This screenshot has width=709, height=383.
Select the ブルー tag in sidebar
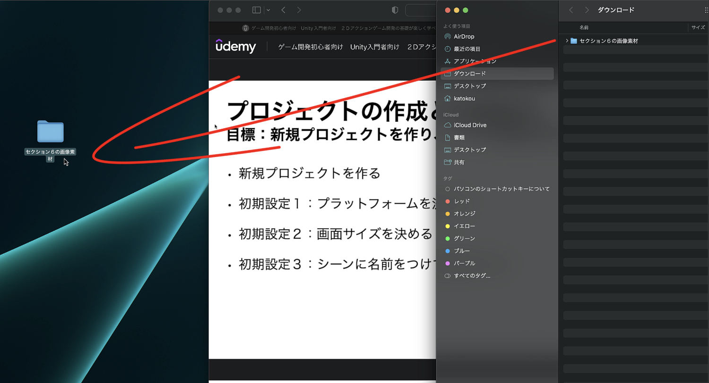tap(497, 251)
